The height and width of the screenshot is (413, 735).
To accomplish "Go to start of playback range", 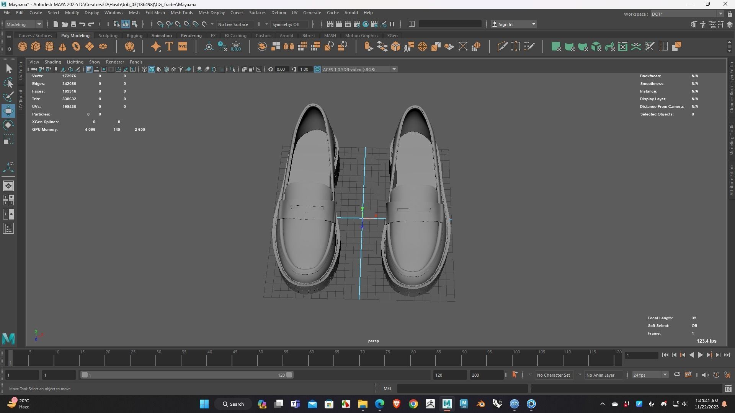I will [665, 355].
